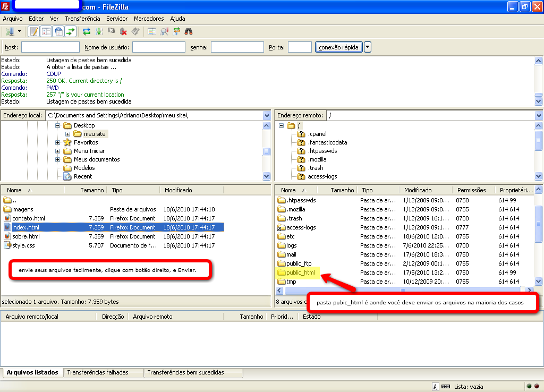This screenshot has height=392, width=544.
Task: Open the directory comparison icon
Action: point(151,31)
